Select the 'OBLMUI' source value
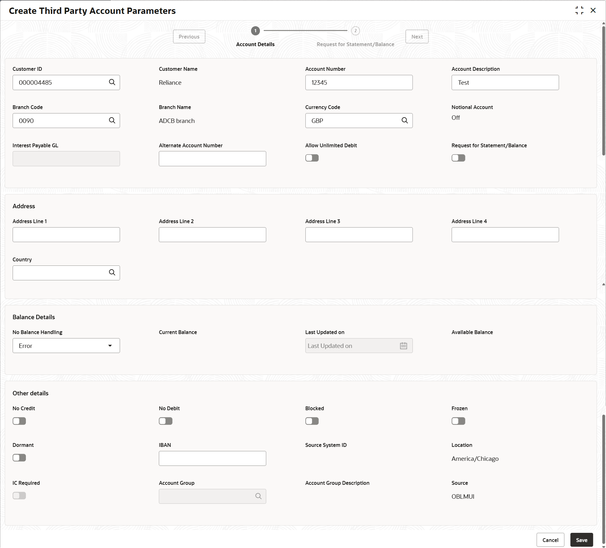606x548 pixels. click(463, 496)
